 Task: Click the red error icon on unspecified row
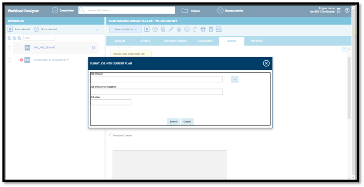click(21, 60)
